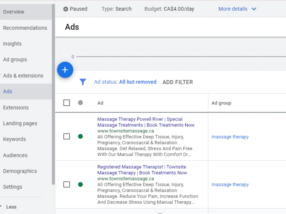This screenshot has width=286, height=214.
Task: Click the sidebar vertical scrollbar
Action: (53, 95)
